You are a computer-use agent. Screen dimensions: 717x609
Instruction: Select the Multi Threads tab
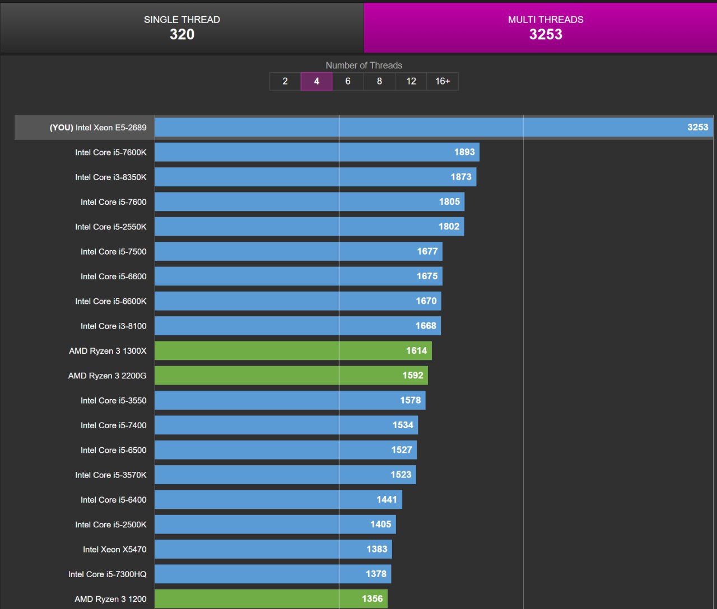pos(541,27)
